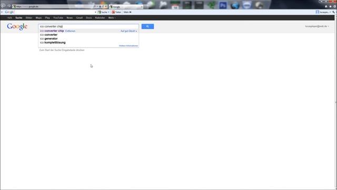Click the browser back button
Viewport: 337px width, 190px height.
[3, 6]
